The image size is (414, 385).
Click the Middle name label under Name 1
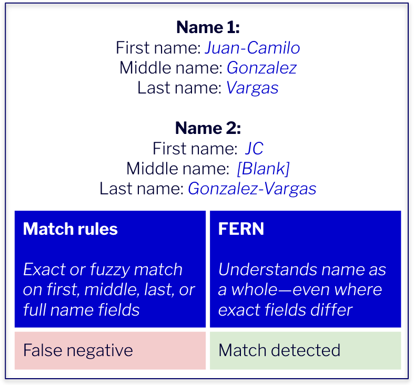coord(171,68)
